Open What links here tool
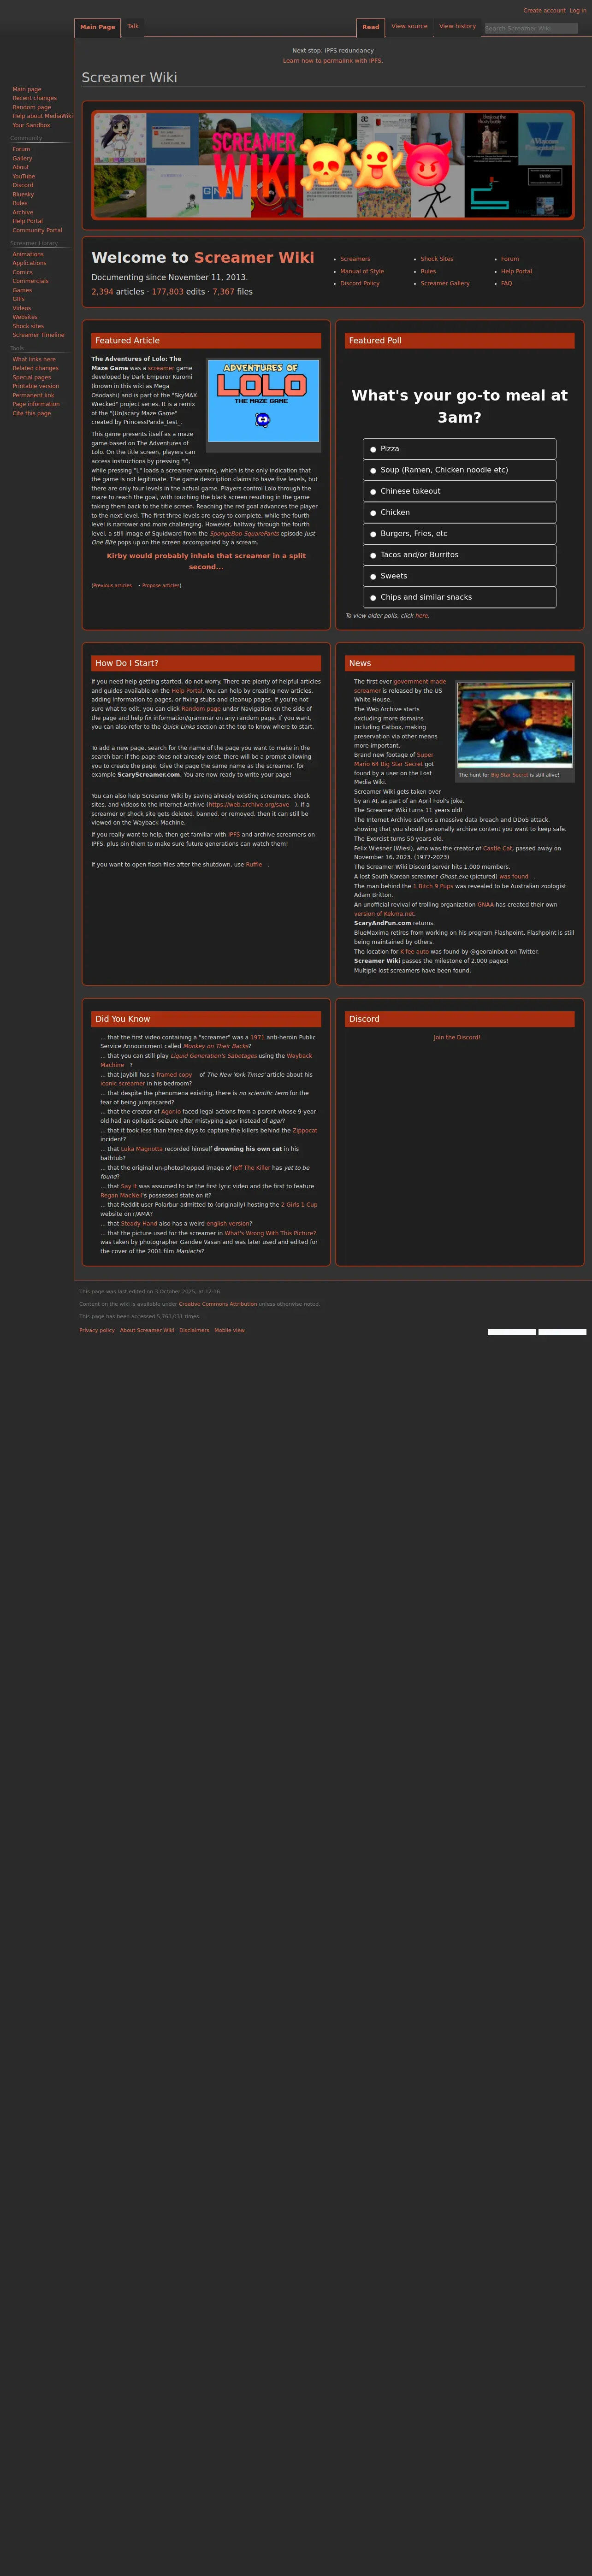Screen dimensions: 592x2576 pyautogui.click(x=34, y=359)
